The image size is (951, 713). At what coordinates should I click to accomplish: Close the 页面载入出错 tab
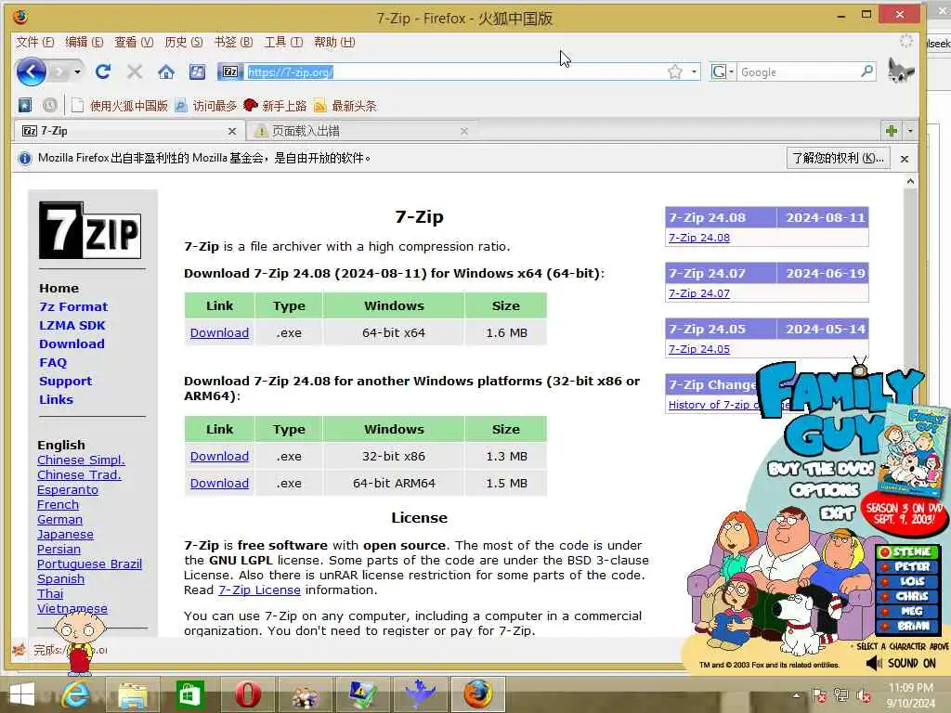tap(464, 131)
